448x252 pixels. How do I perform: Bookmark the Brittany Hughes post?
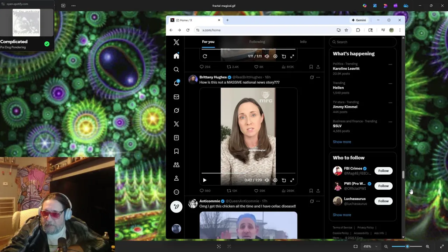tap(311, 191)
